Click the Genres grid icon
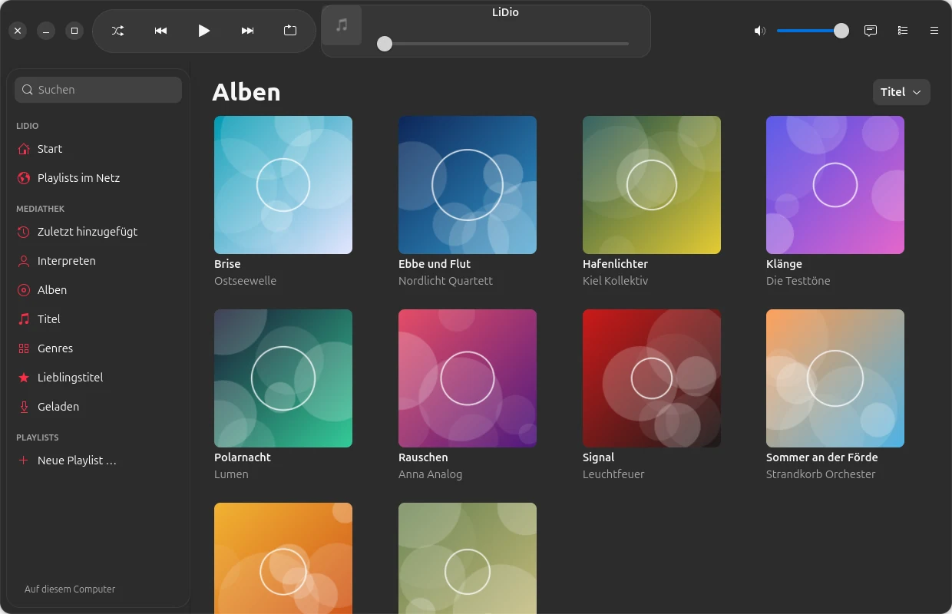 (24, 348)
